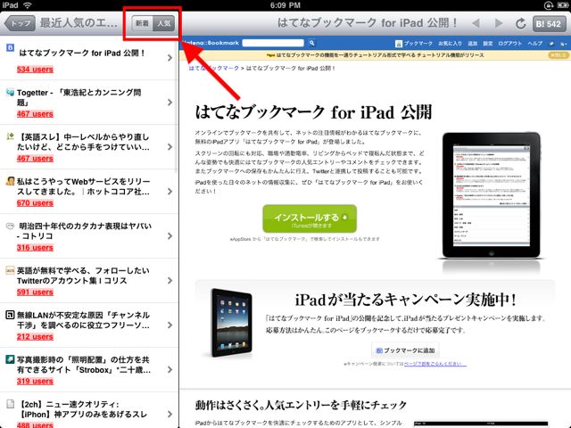
Task: Click chevron on 写真撮影時 row
Action: coord(170,370)
